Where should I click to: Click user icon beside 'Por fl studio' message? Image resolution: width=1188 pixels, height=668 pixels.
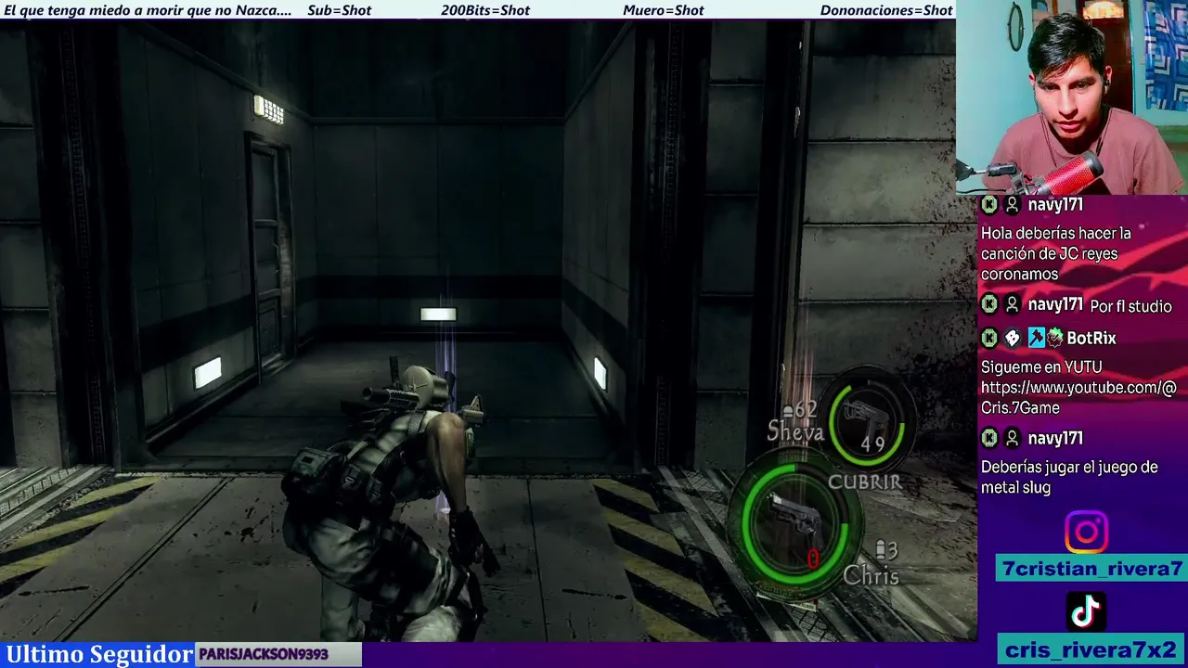[1012, 304]
